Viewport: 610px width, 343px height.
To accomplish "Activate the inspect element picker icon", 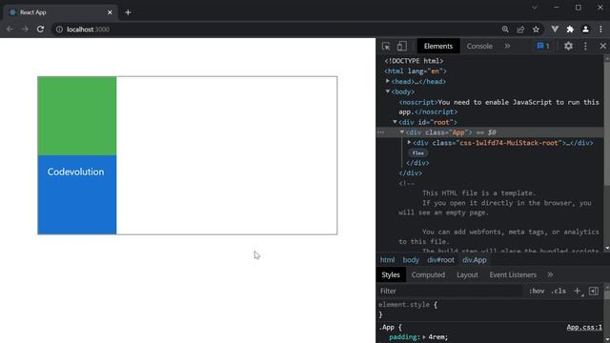I will pos(386,47).
